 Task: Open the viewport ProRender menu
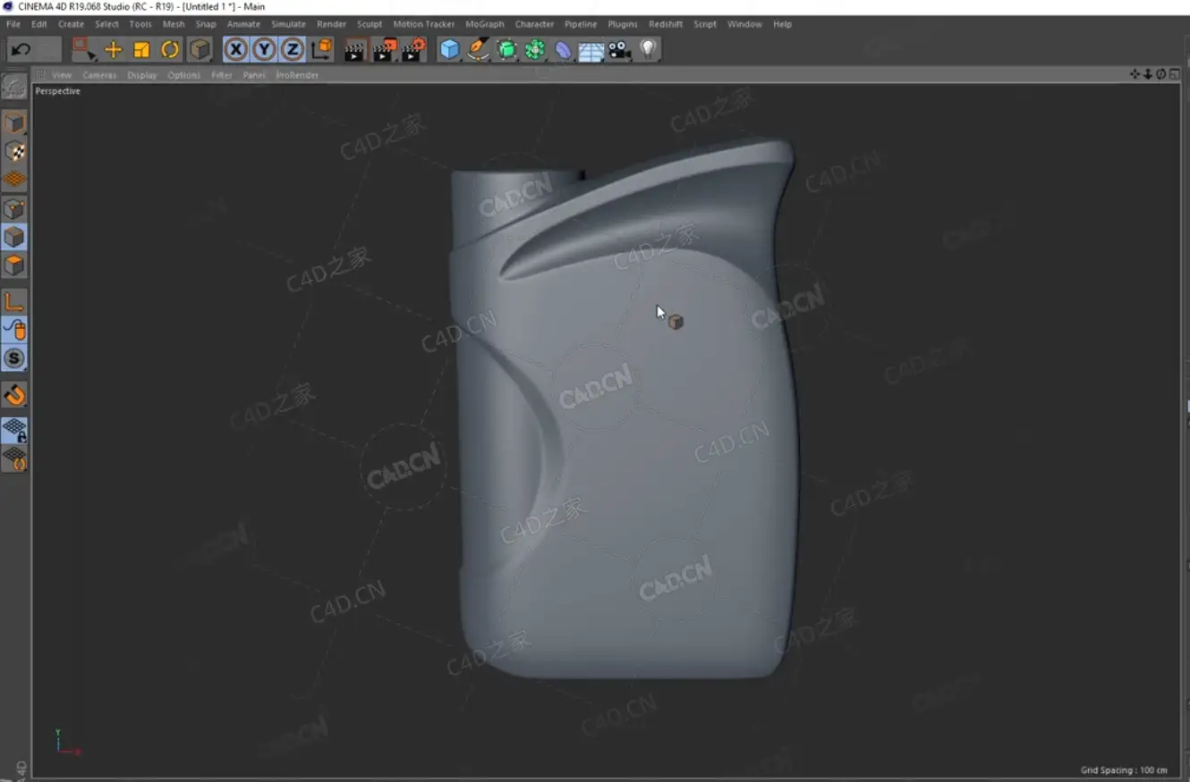297,75
